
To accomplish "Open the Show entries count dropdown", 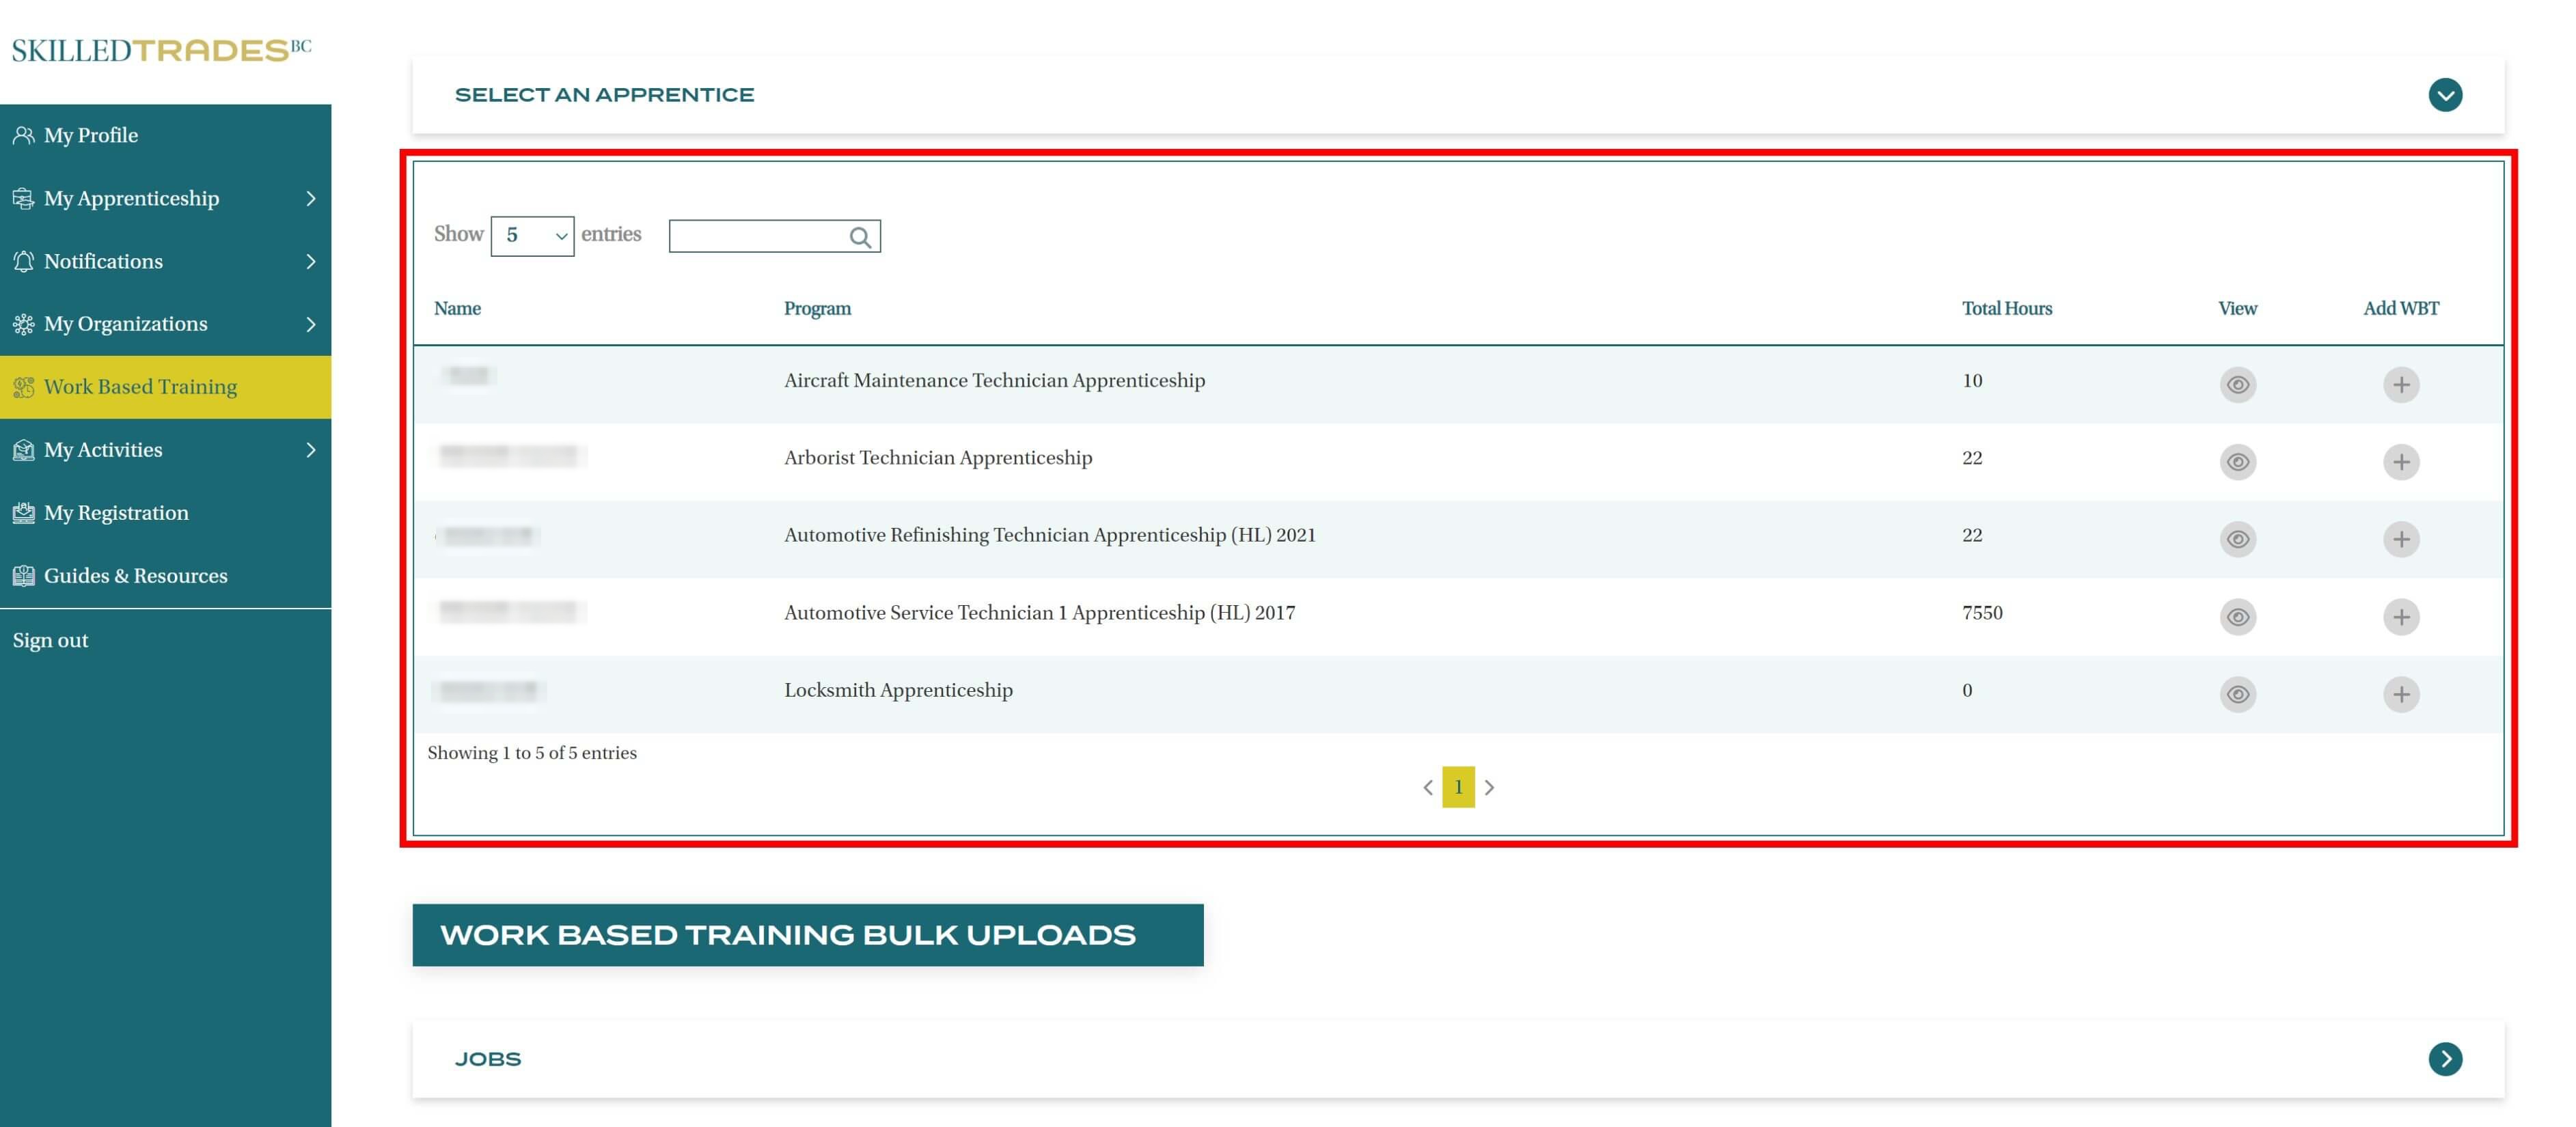I will (x=532, y=236).
